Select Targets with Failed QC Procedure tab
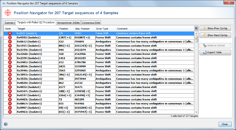Screen dimensions: 236x130 36,22
